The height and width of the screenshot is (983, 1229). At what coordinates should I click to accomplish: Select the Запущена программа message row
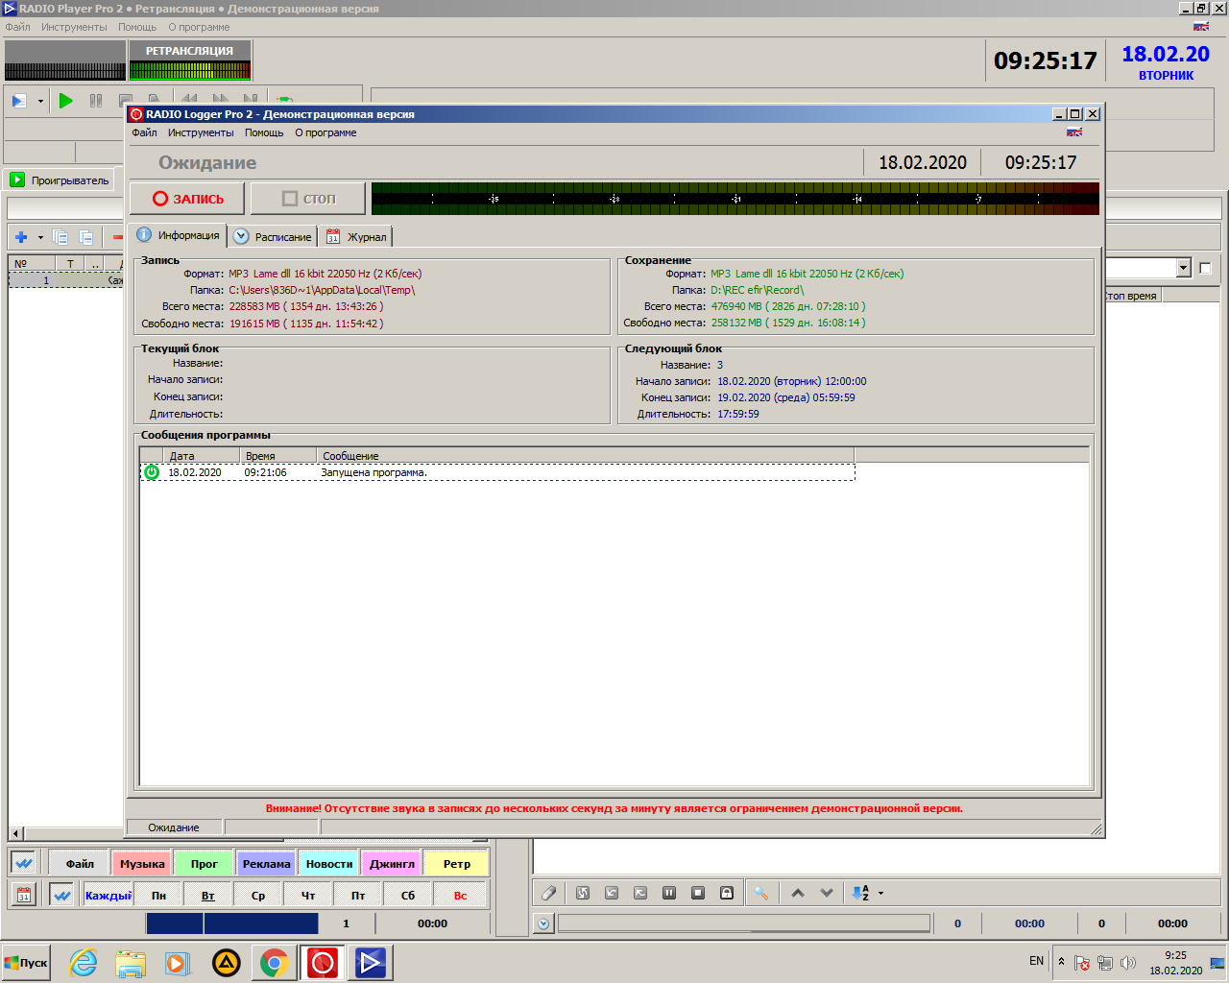tap(497, 472)
